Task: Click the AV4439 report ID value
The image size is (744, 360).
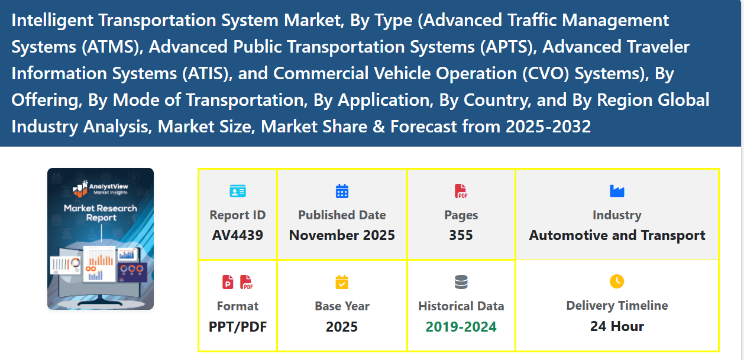Action: click(x=238, y=235)
